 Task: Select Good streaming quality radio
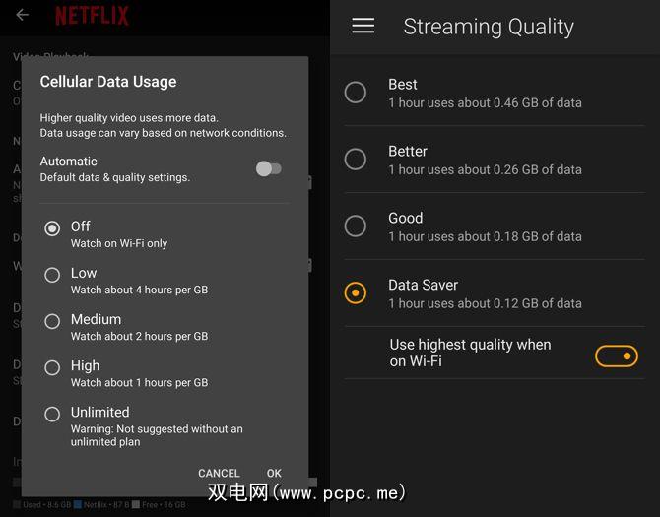[356, 226]
